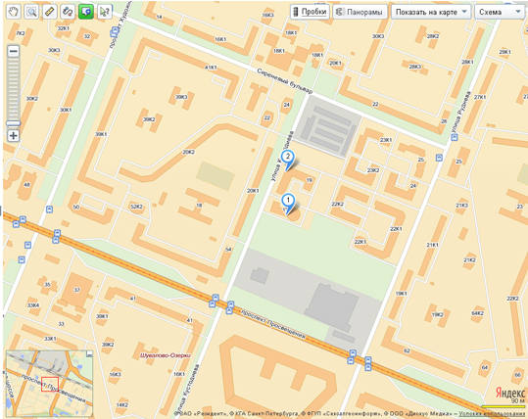The image size is (528, 419).
Task: Click building label 23К2
Action: [373, 170]
